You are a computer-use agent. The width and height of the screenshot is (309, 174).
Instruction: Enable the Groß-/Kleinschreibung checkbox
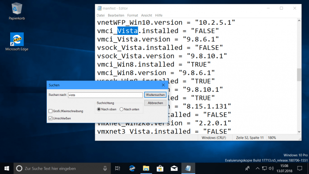[50, 111]
